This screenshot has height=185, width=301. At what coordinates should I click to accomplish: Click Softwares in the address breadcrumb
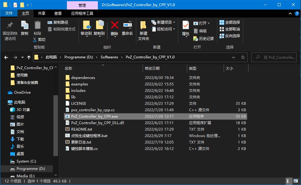pos(109,57)
